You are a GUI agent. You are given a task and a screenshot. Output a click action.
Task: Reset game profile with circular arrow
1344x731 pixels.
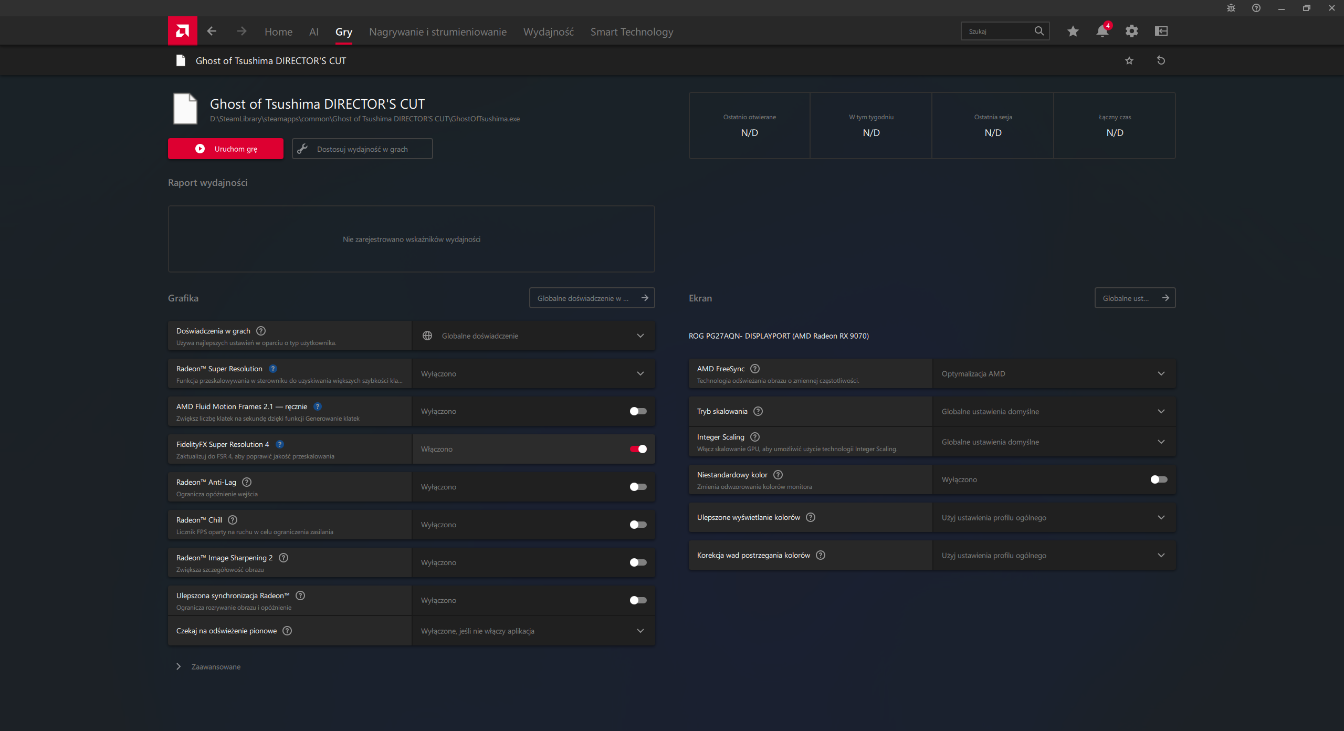(1161, 60)
